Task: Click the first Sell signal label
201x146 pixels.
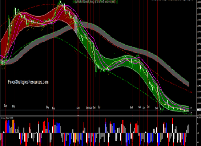Action: [x=78, y=108]
